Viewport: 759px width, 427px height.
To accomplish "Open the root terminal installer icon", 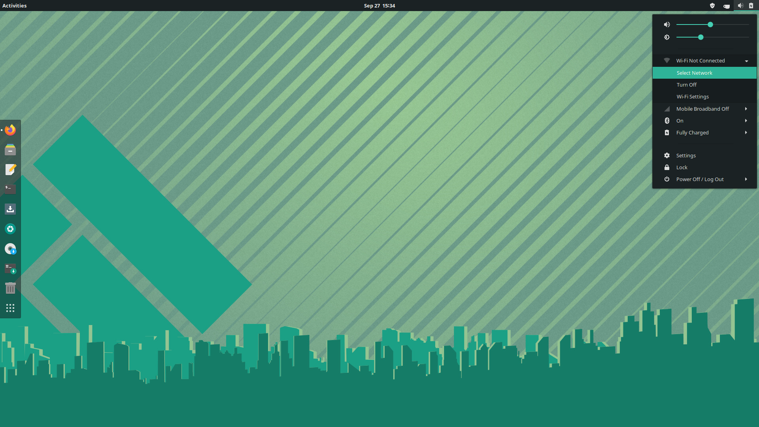I will click(x=10, y=268).
